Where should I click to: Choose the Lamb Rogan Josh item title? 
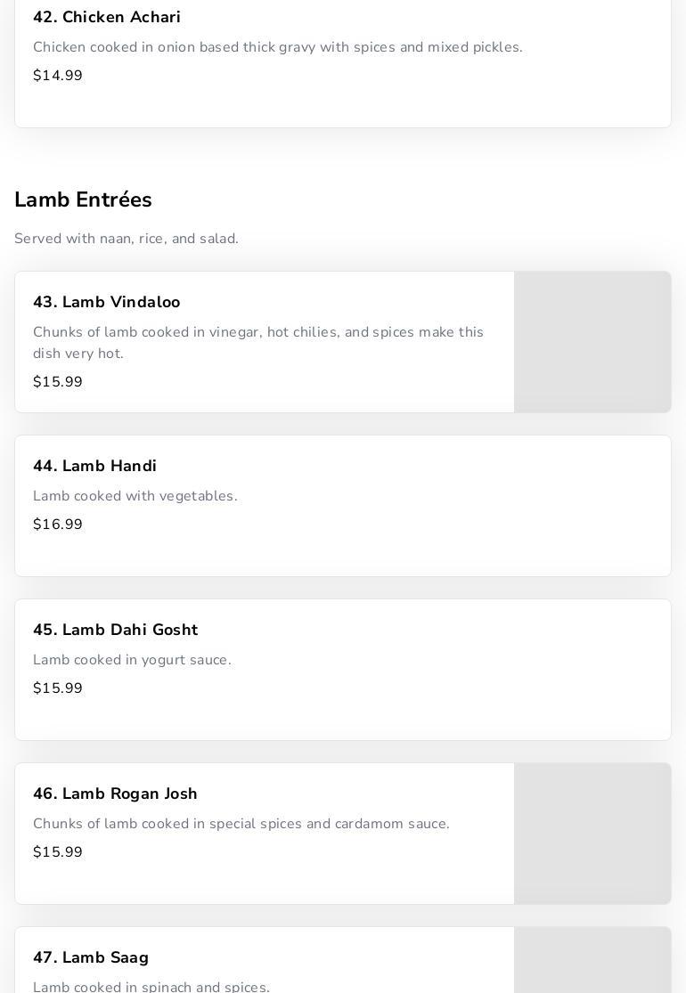115,794
